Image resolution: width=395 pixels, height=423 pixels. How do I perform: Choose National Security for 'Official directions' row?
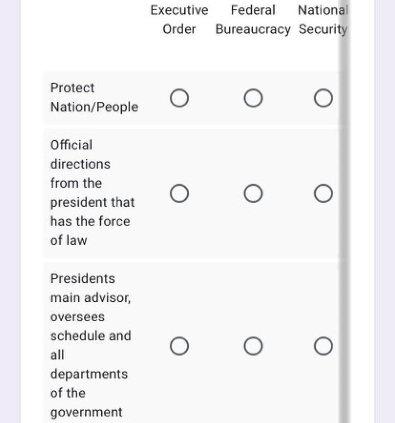click(x=323, y=193)
